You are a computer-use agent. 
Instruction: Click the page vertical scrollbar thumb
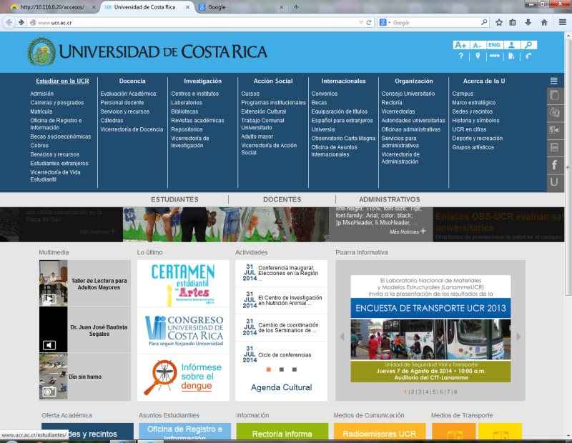[568, 168]
